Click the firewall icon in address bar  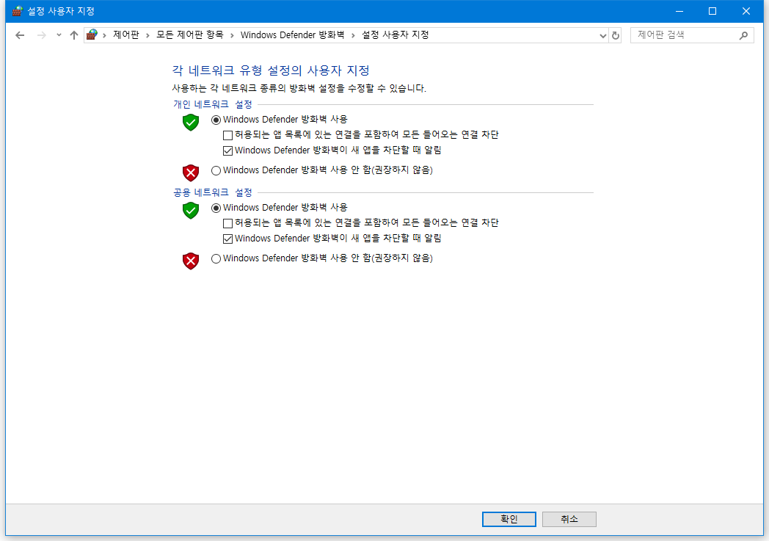point(92,35)
